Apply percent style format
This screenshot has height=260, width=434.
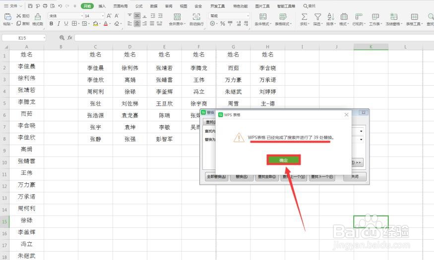pos(223,24)
